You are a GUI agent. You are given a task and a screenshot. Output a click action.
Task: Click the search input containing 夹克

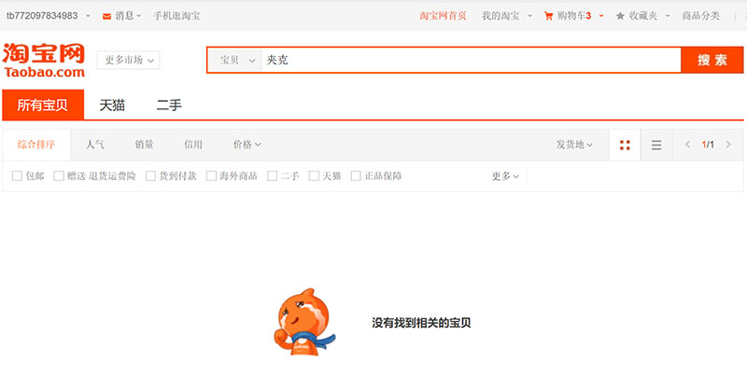click(x=467, y=60)
